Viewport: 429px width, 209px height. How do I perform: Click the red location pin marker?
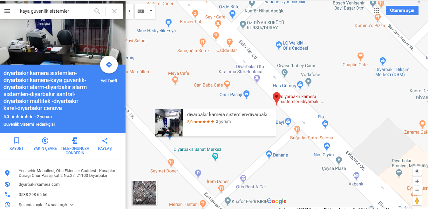pos(276,99)
